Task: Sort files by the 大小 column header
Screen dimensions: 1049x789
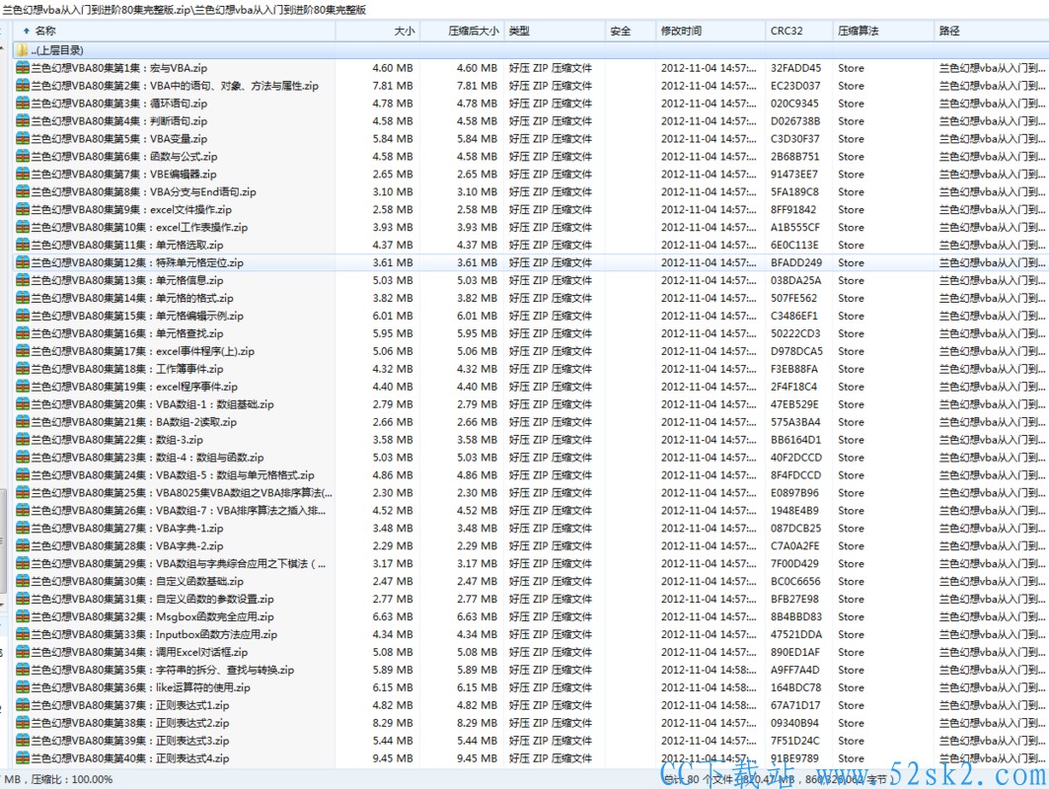Action: pyautogui.click(x=378, y=31)
